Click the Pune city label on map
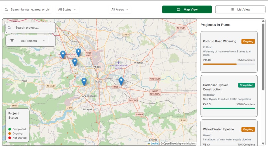The width and height of the screenshot is (268, 147). click(99, 82)
